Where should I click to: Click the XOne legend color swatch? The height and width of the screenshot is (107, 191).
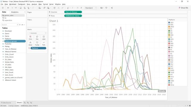(169, 85)
